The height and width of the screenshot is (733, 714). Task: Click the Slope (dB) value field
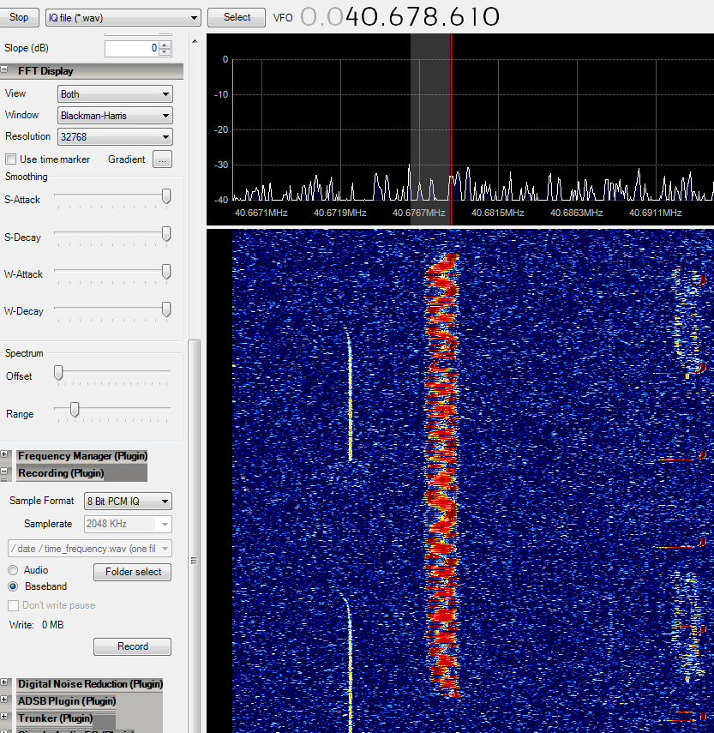point(132,48)
